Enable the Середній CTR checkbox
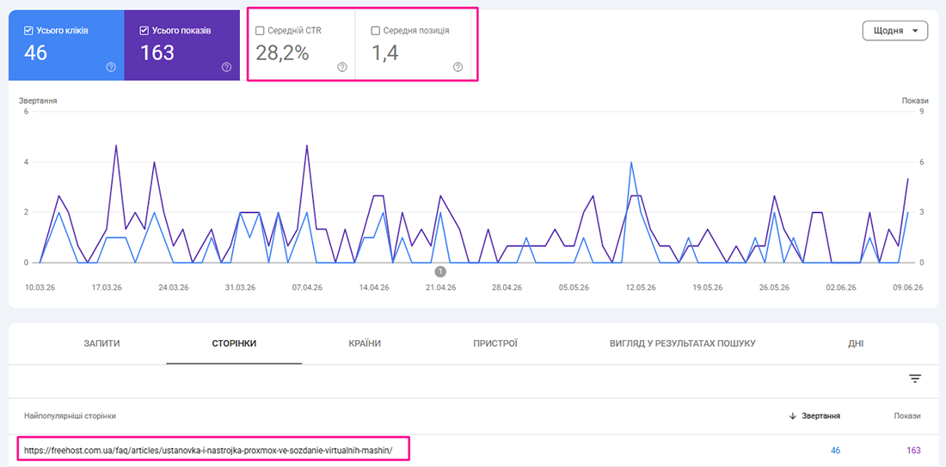 click(x=260, y=31)
